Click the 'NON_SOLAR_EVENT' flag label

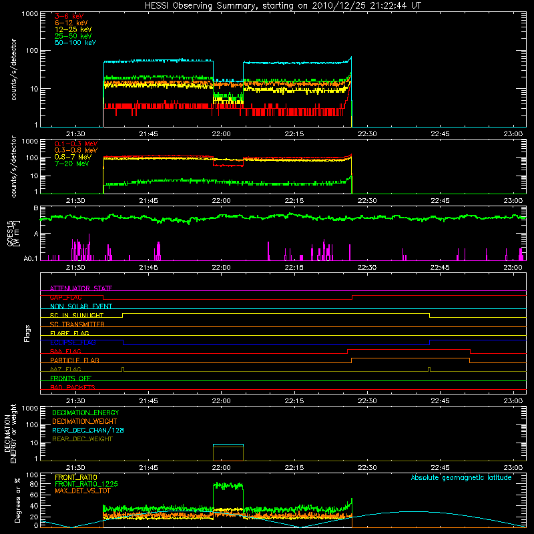81,306
